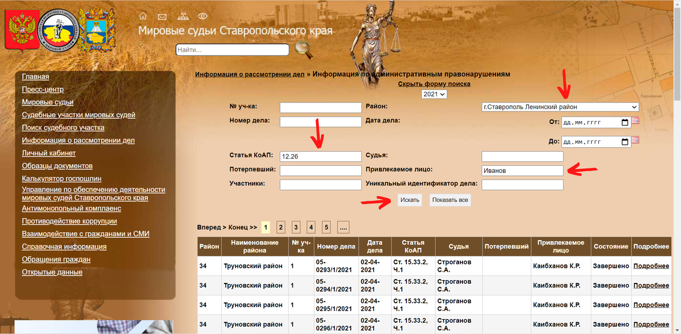Select current page 1 in pagination

[265, 227]
